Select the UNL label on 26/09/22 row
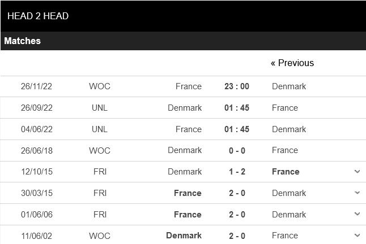This screenshot has height=244, width=366. point(100,108)
